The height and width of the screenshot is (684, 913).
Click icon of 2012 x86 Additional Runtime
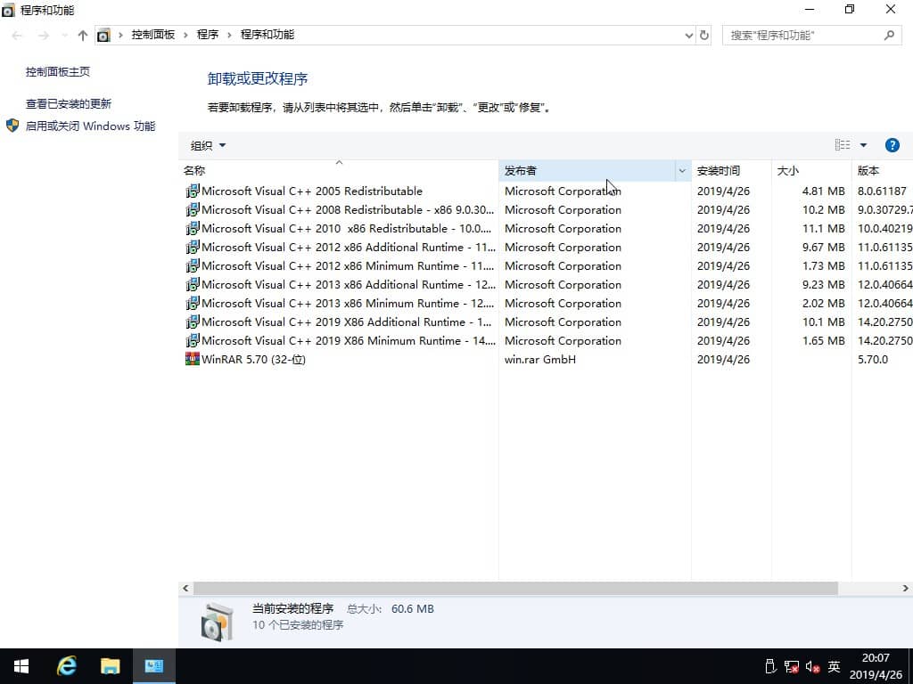coord(193,247)
